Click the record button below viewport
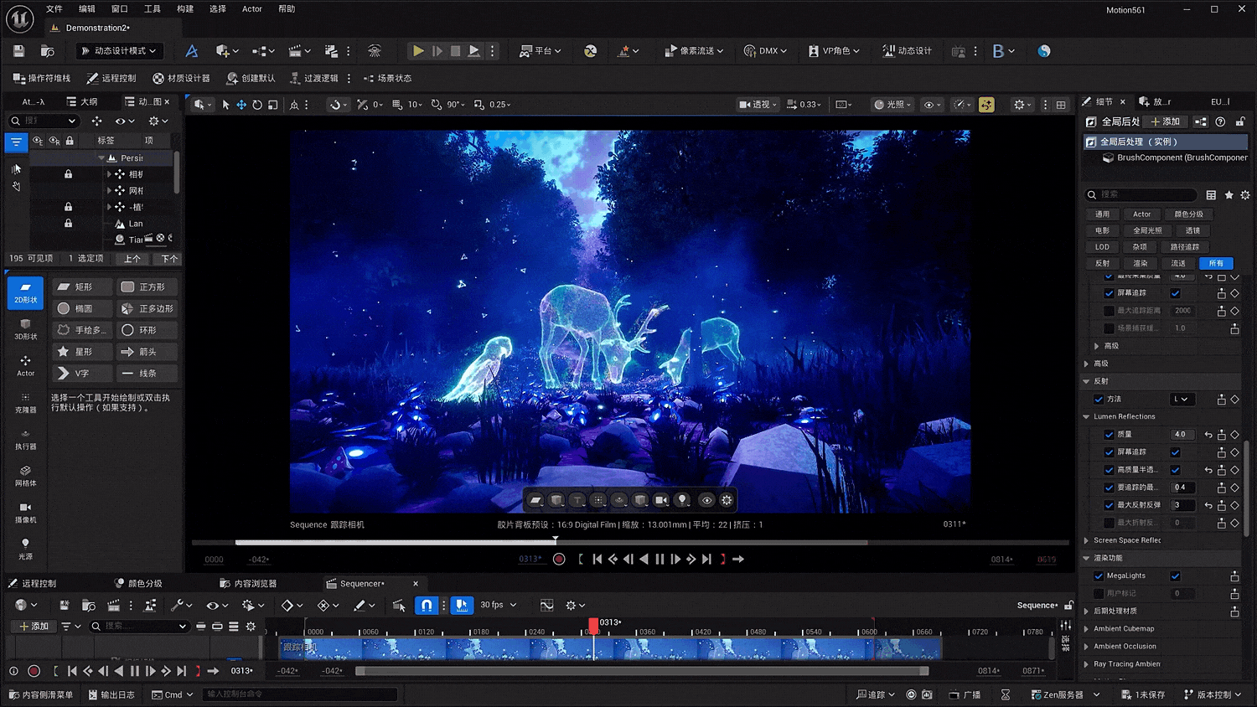Screen dimensions: 1257x707 click(559, 560)
